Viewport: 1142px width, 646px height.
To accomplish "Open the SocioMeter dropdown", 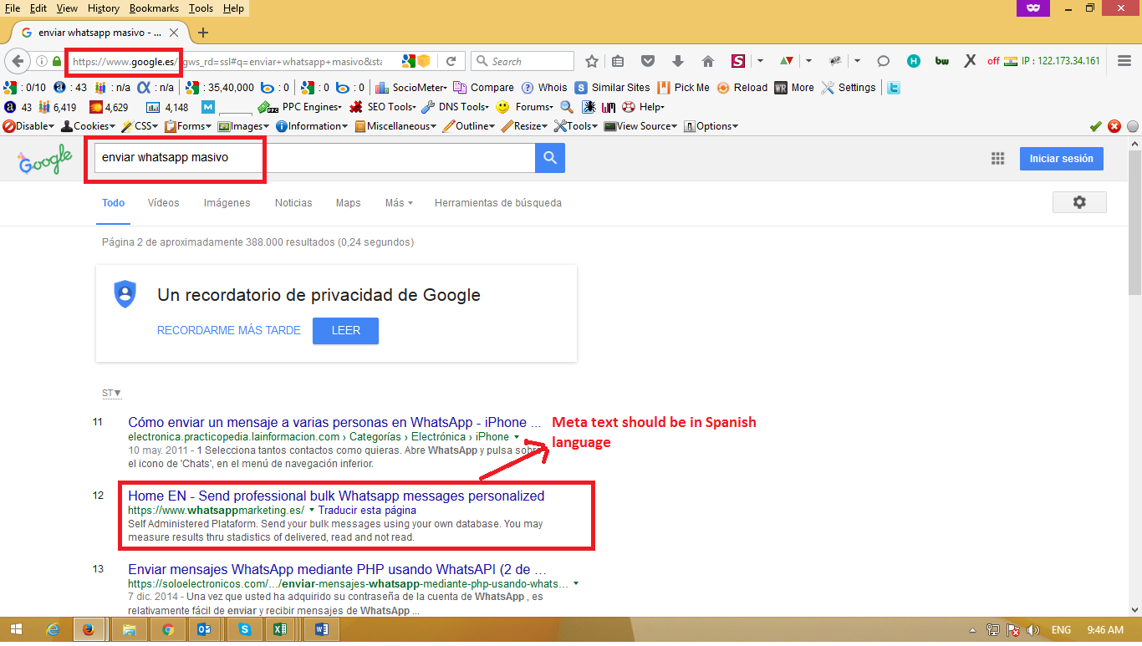I will [412, 88].
